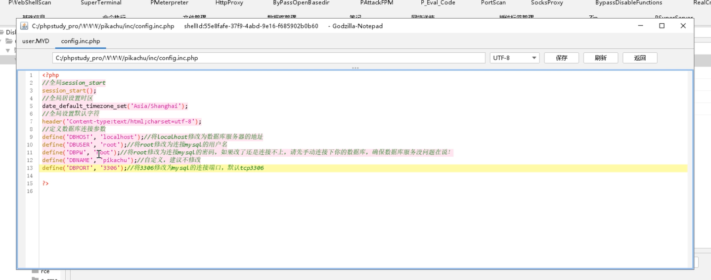Click the Java icon in Godzilla-Notepad title bar

point(24,26)
